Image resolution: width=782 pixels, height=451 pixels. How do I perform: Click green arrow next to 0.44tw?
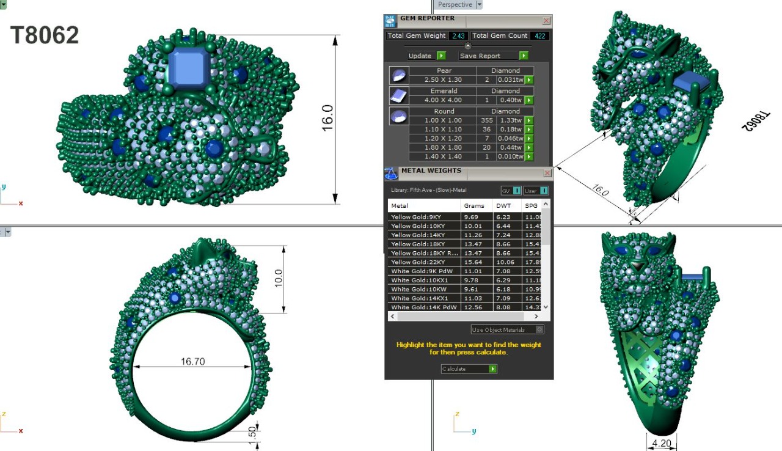(529, 148)
